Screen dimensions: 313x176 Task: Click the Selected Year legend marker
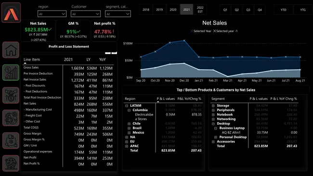click(x=192, y=31)
